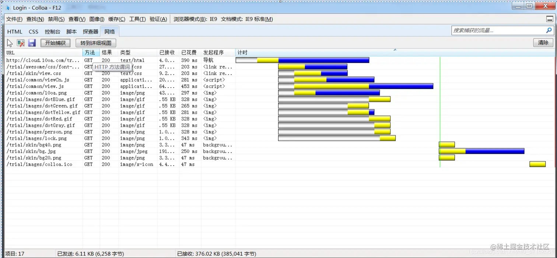Switch to the 控制台 console tab

pyautogui.click(x=52, y=32)
